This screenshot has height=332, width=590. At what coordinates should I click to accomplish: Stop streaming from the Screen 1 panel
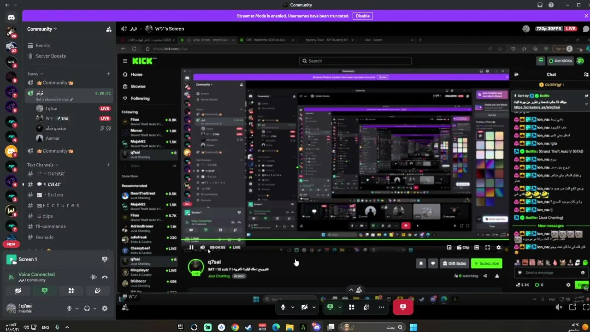105,260
